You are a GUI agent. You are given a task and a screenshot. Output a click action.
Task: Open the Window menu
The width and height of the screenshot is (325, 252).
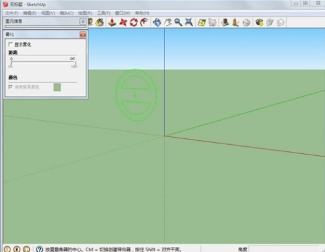123,13
